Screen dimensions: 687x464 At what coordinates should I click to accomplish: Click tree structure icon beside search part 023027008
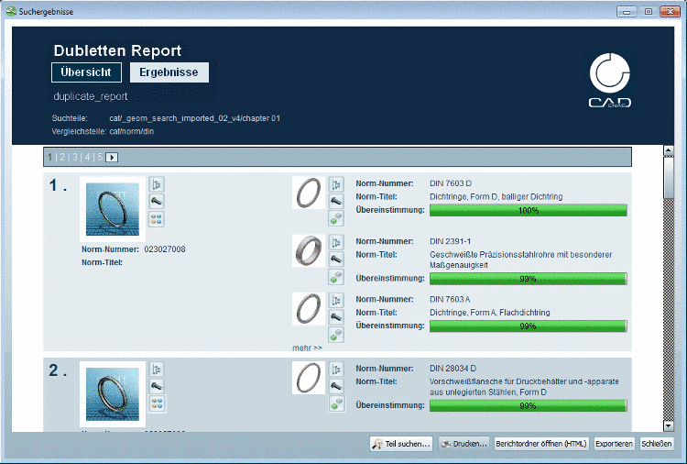pos(157,184)
